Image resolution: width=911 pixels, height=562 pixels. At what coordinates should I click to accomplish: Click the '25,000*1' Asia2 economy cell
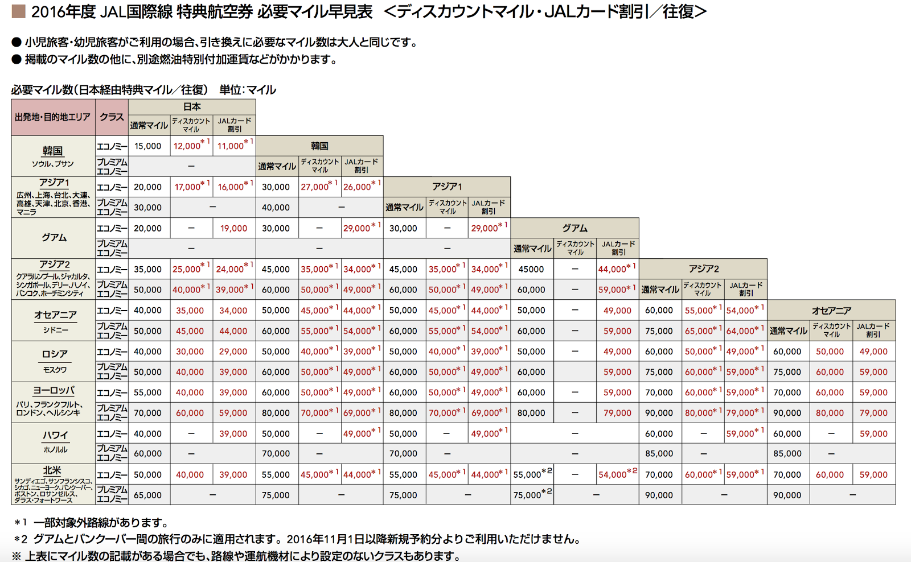[191, 268]
